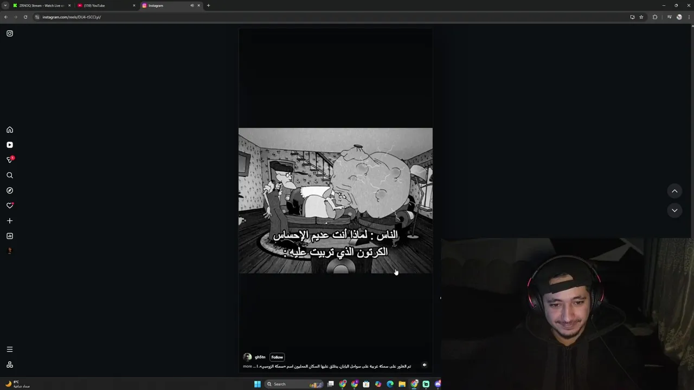
Task: Open Instagram direct messages icon
Action: [10, 160]
